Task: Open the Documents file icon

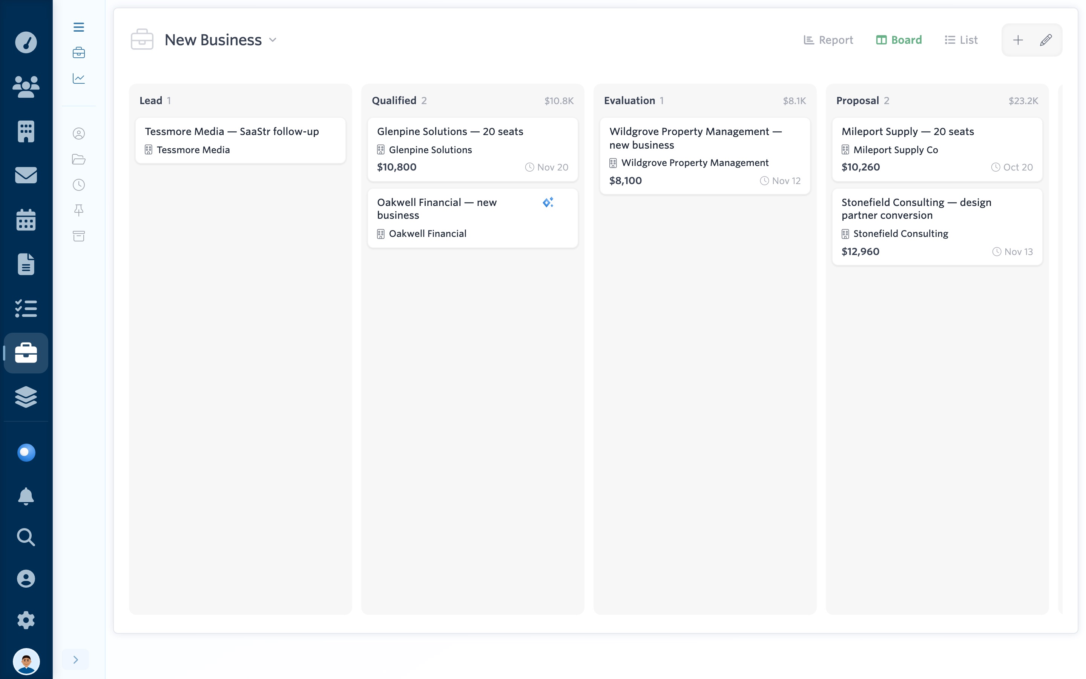Action: point(26,264)
